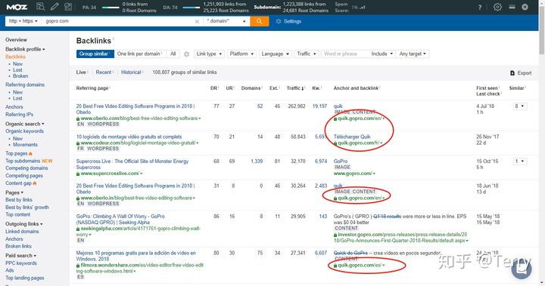
Task: Open Referring domains in sidebar
Action: [x=25, y=85]
